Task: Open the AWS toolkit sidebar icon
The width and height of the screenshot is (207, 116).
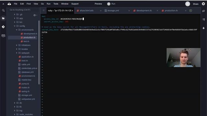Action: point(3,35)
